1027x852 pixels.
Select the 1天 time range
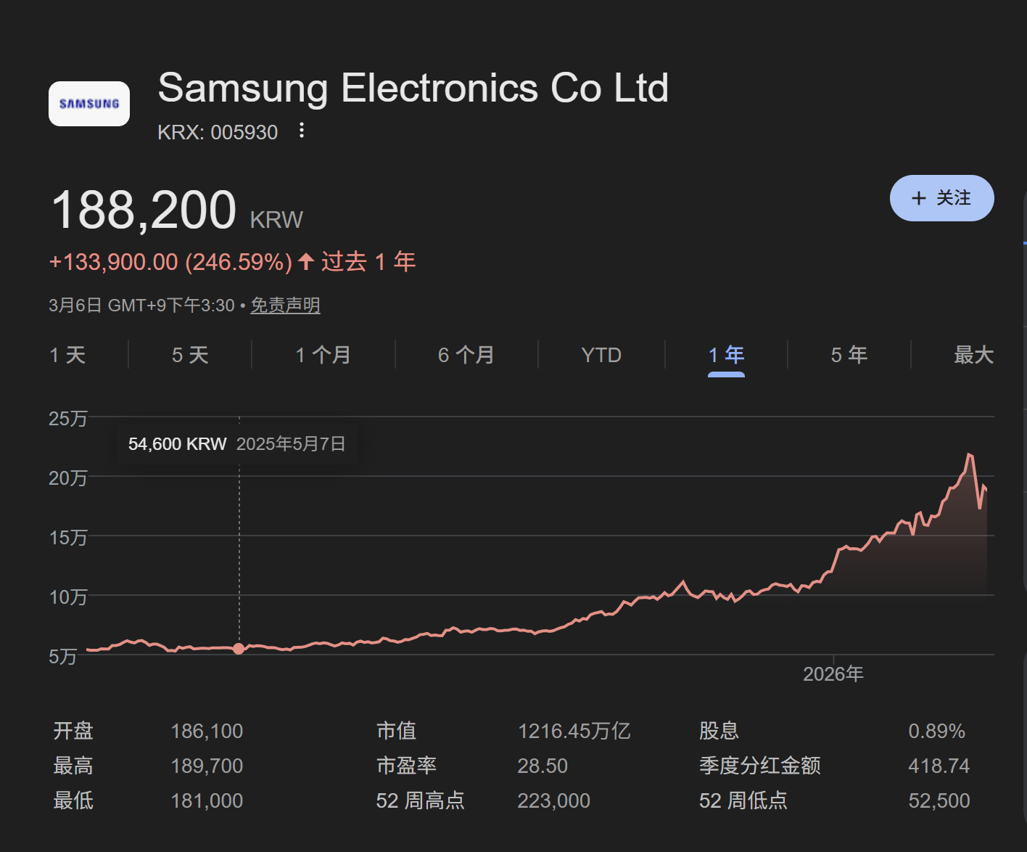pyautogui.click(x=67, y=355)
